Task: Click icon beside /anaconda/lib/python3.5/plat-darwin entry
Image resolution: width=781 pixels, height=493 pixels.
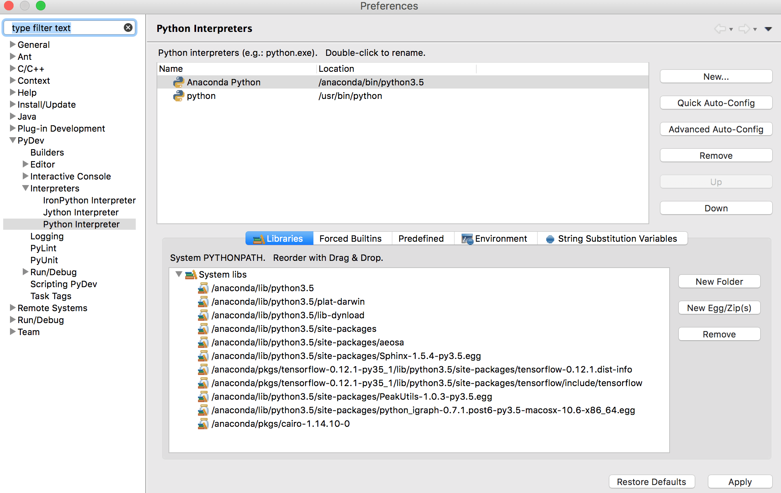Action: 203,302
